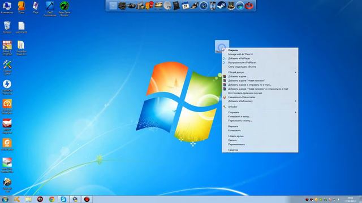
Task: Select the Zuma desktop shortcut
Action: [21, 7]
